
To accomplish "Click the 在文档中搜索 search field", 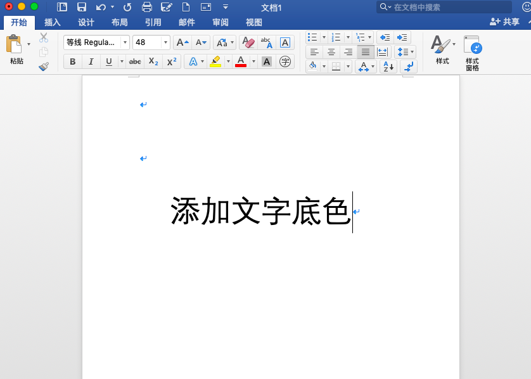I will point(444,7).
